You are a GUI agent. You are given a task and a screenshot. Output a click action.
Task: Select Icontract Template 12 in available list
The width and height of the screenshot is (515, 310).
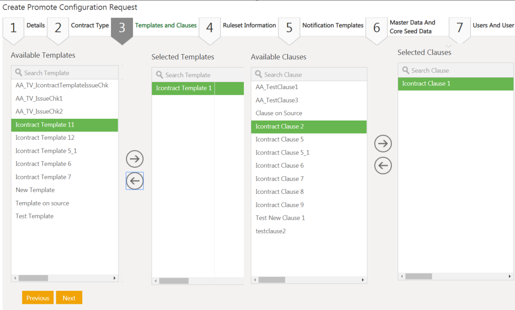click(45, 138)
